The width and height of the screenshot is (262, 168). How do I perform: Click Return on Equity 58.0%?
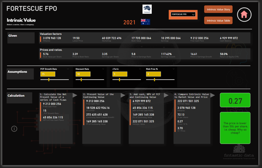[224, 54]
